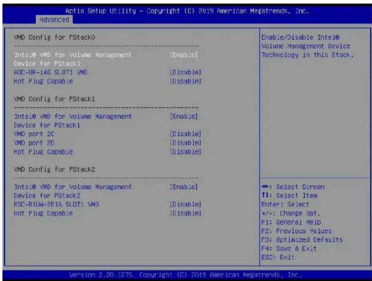
Task: Click the VMD Config for PStack1 heading
Action: [55, 99]
